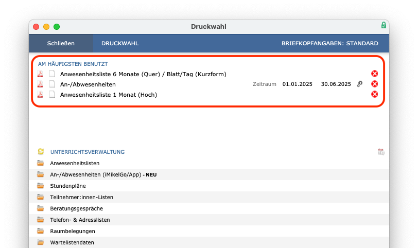This screenshot has width=418, height=248.
Task: Click PDF icon for Anwesenheitsliste 1 Monat
Action: click(40, 94)
